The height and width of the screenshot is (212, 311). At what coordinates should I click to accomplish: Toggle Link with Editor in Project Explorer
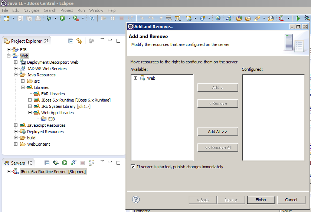point(79,41)
